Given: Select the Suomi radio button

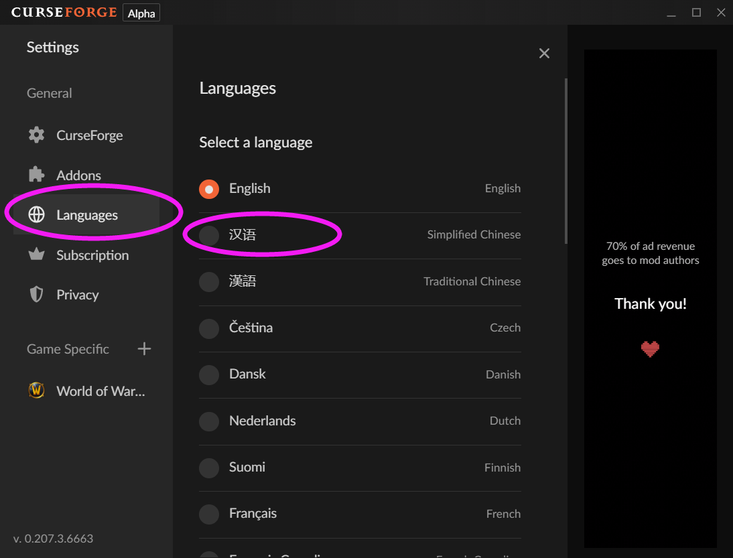Looking at the screenshot, I should tap(209, 468).
